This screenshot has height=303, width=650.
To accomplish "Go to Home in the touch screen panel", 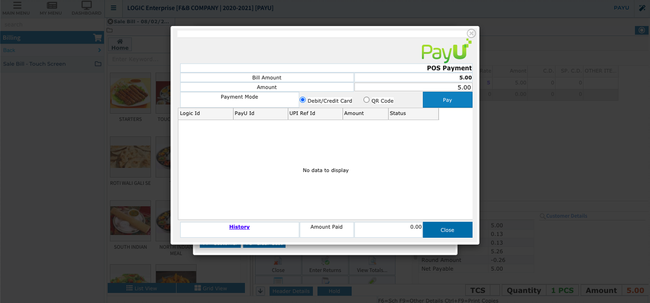I will (x=120, y=45).
